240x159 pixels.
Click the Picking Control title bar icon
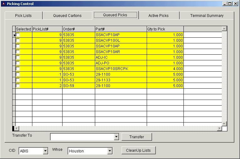[3, 4]
